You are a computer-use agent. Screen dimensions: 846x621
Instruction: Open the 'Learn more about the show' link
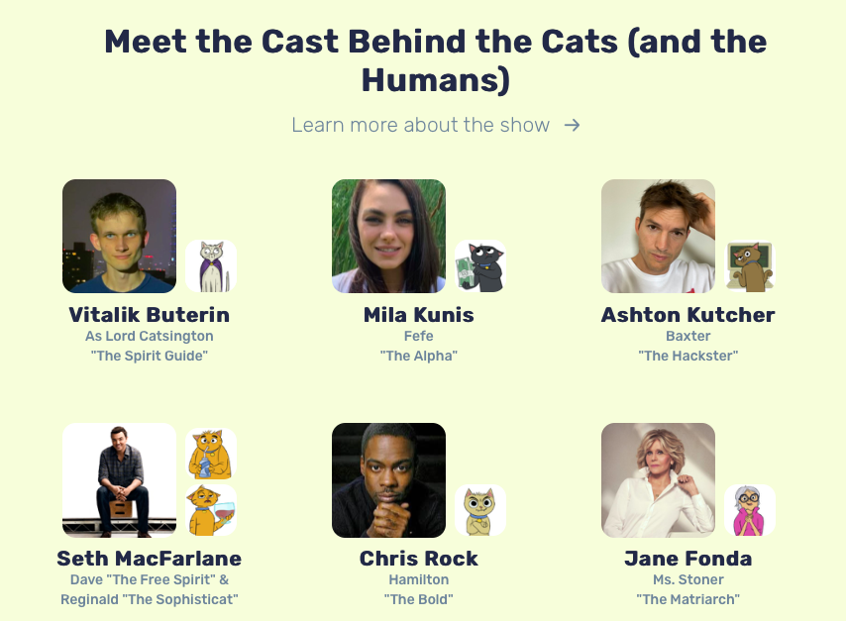[x=421, y=125]
